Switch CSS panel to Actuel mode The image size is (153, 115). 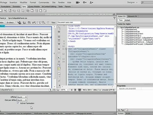(x=127, y=20)
